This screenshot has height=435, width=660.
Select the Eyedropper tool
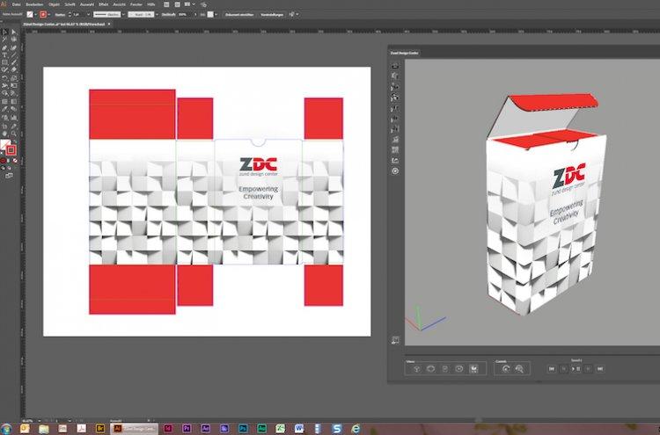[x=4, y=109]
